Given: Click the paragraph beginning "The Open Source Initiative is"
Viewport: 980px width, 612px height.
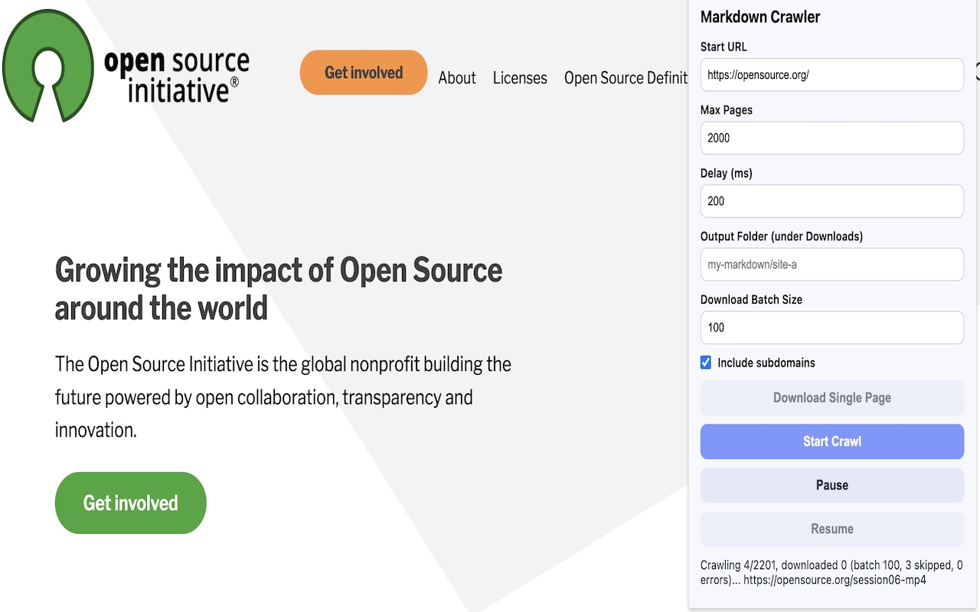Looking at the screenshot, I should point(283,397).
